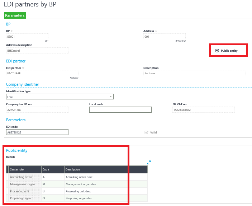Image resolution: width=252 pixels, height=206 pixels.
Task: Click the Code column header
Action: point(52,169)
